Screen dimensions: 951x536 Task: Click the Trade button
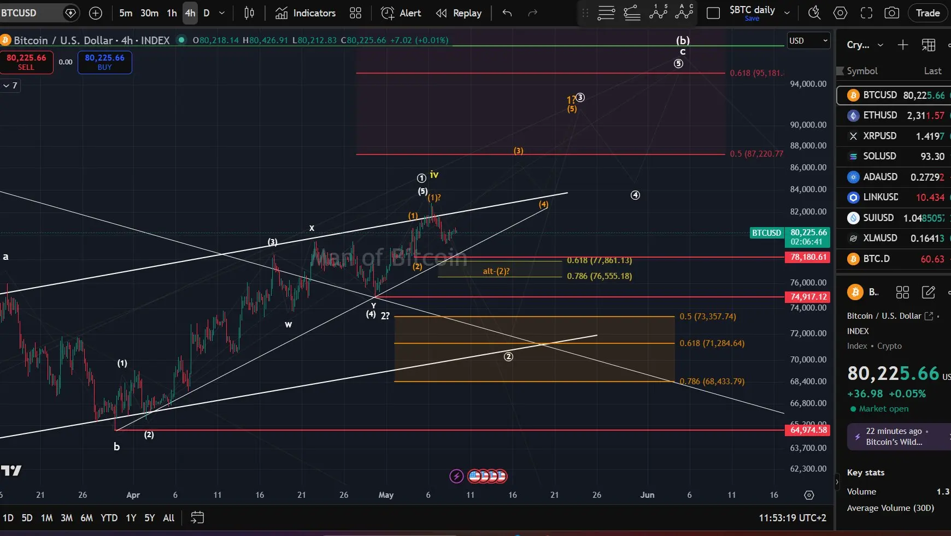point(928,13)
